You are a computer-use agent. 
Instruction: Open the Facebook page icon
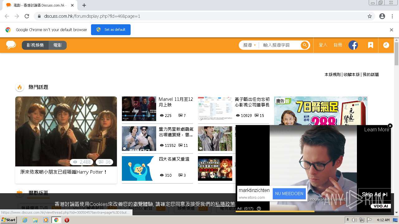pyautogui.click(x=353, y=45)
